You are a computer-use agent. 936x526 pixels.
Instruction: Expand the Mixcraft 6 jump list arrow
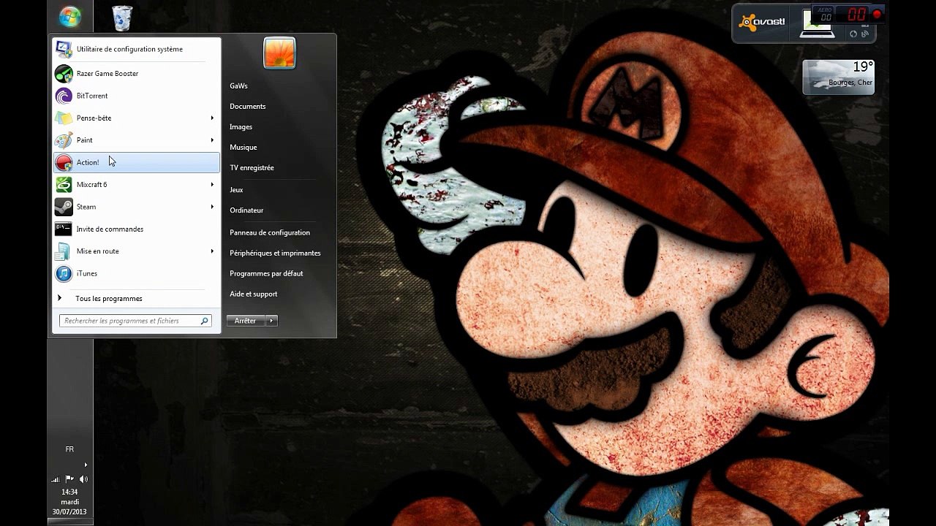212,185
